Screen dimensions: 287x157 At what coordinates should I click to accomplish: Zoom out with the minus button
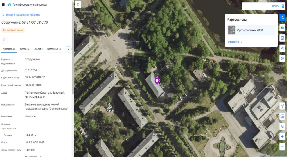pyautogui.click(x=282, y=147)
